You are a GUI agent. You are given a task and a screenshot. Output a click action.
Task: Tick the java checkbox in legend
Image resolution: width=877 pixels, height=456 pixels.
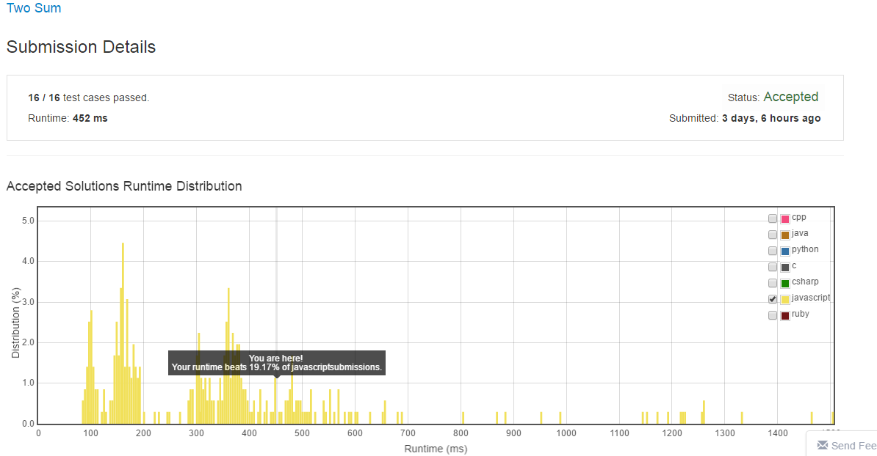(772, 235)
